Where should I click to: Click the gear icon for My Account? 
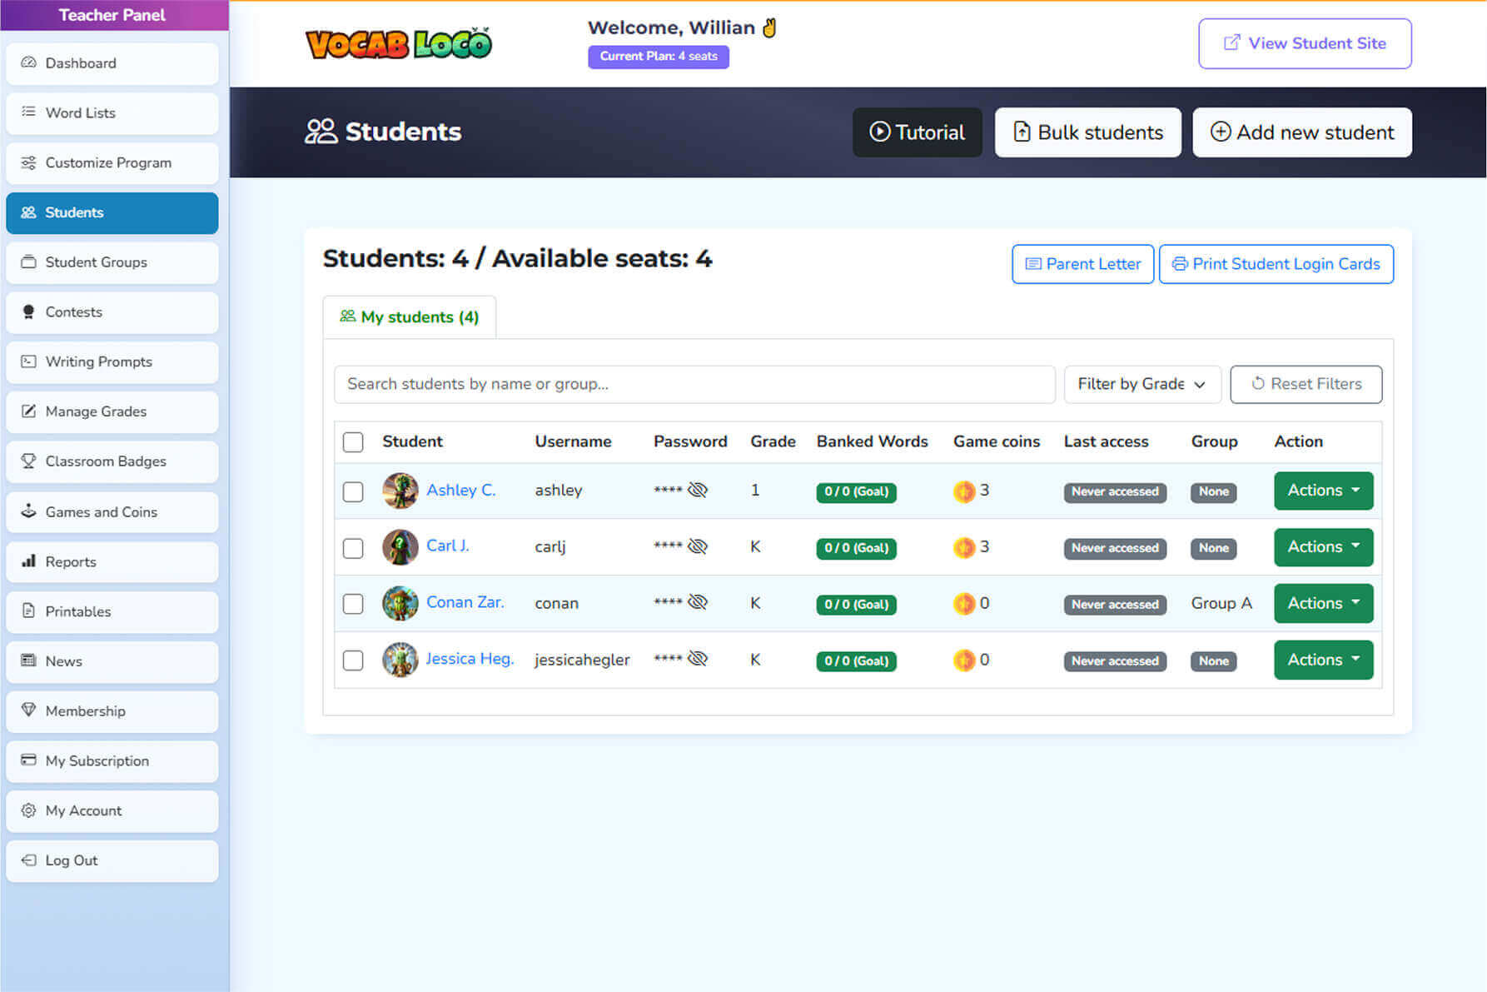[x=28, y=810]
